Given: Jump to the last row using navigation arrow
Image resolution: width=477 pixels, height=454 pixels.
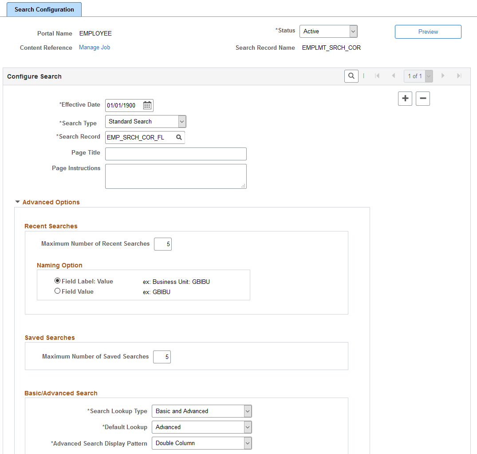Looking at the screenshot, I should pyautogui.click(x=459, y=76).
